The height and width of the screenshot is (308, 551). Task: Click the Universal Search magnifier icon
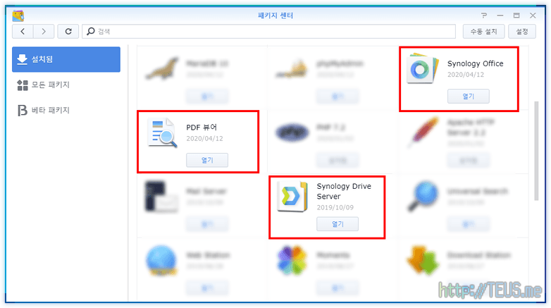pos(423,197)
